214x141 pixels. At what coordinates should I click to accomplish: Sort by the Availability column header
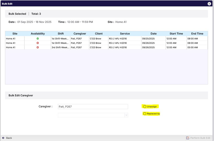pos(38,34)
